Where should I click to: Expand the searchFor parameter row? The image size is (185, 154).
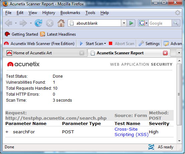click(7, 132)
